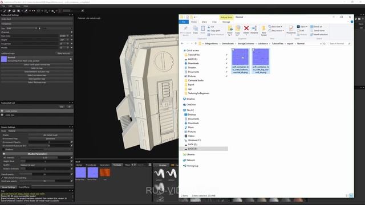Click pencil icon next to AO Intensity
This screenshot has width=365, height=205.
point(71,158)
